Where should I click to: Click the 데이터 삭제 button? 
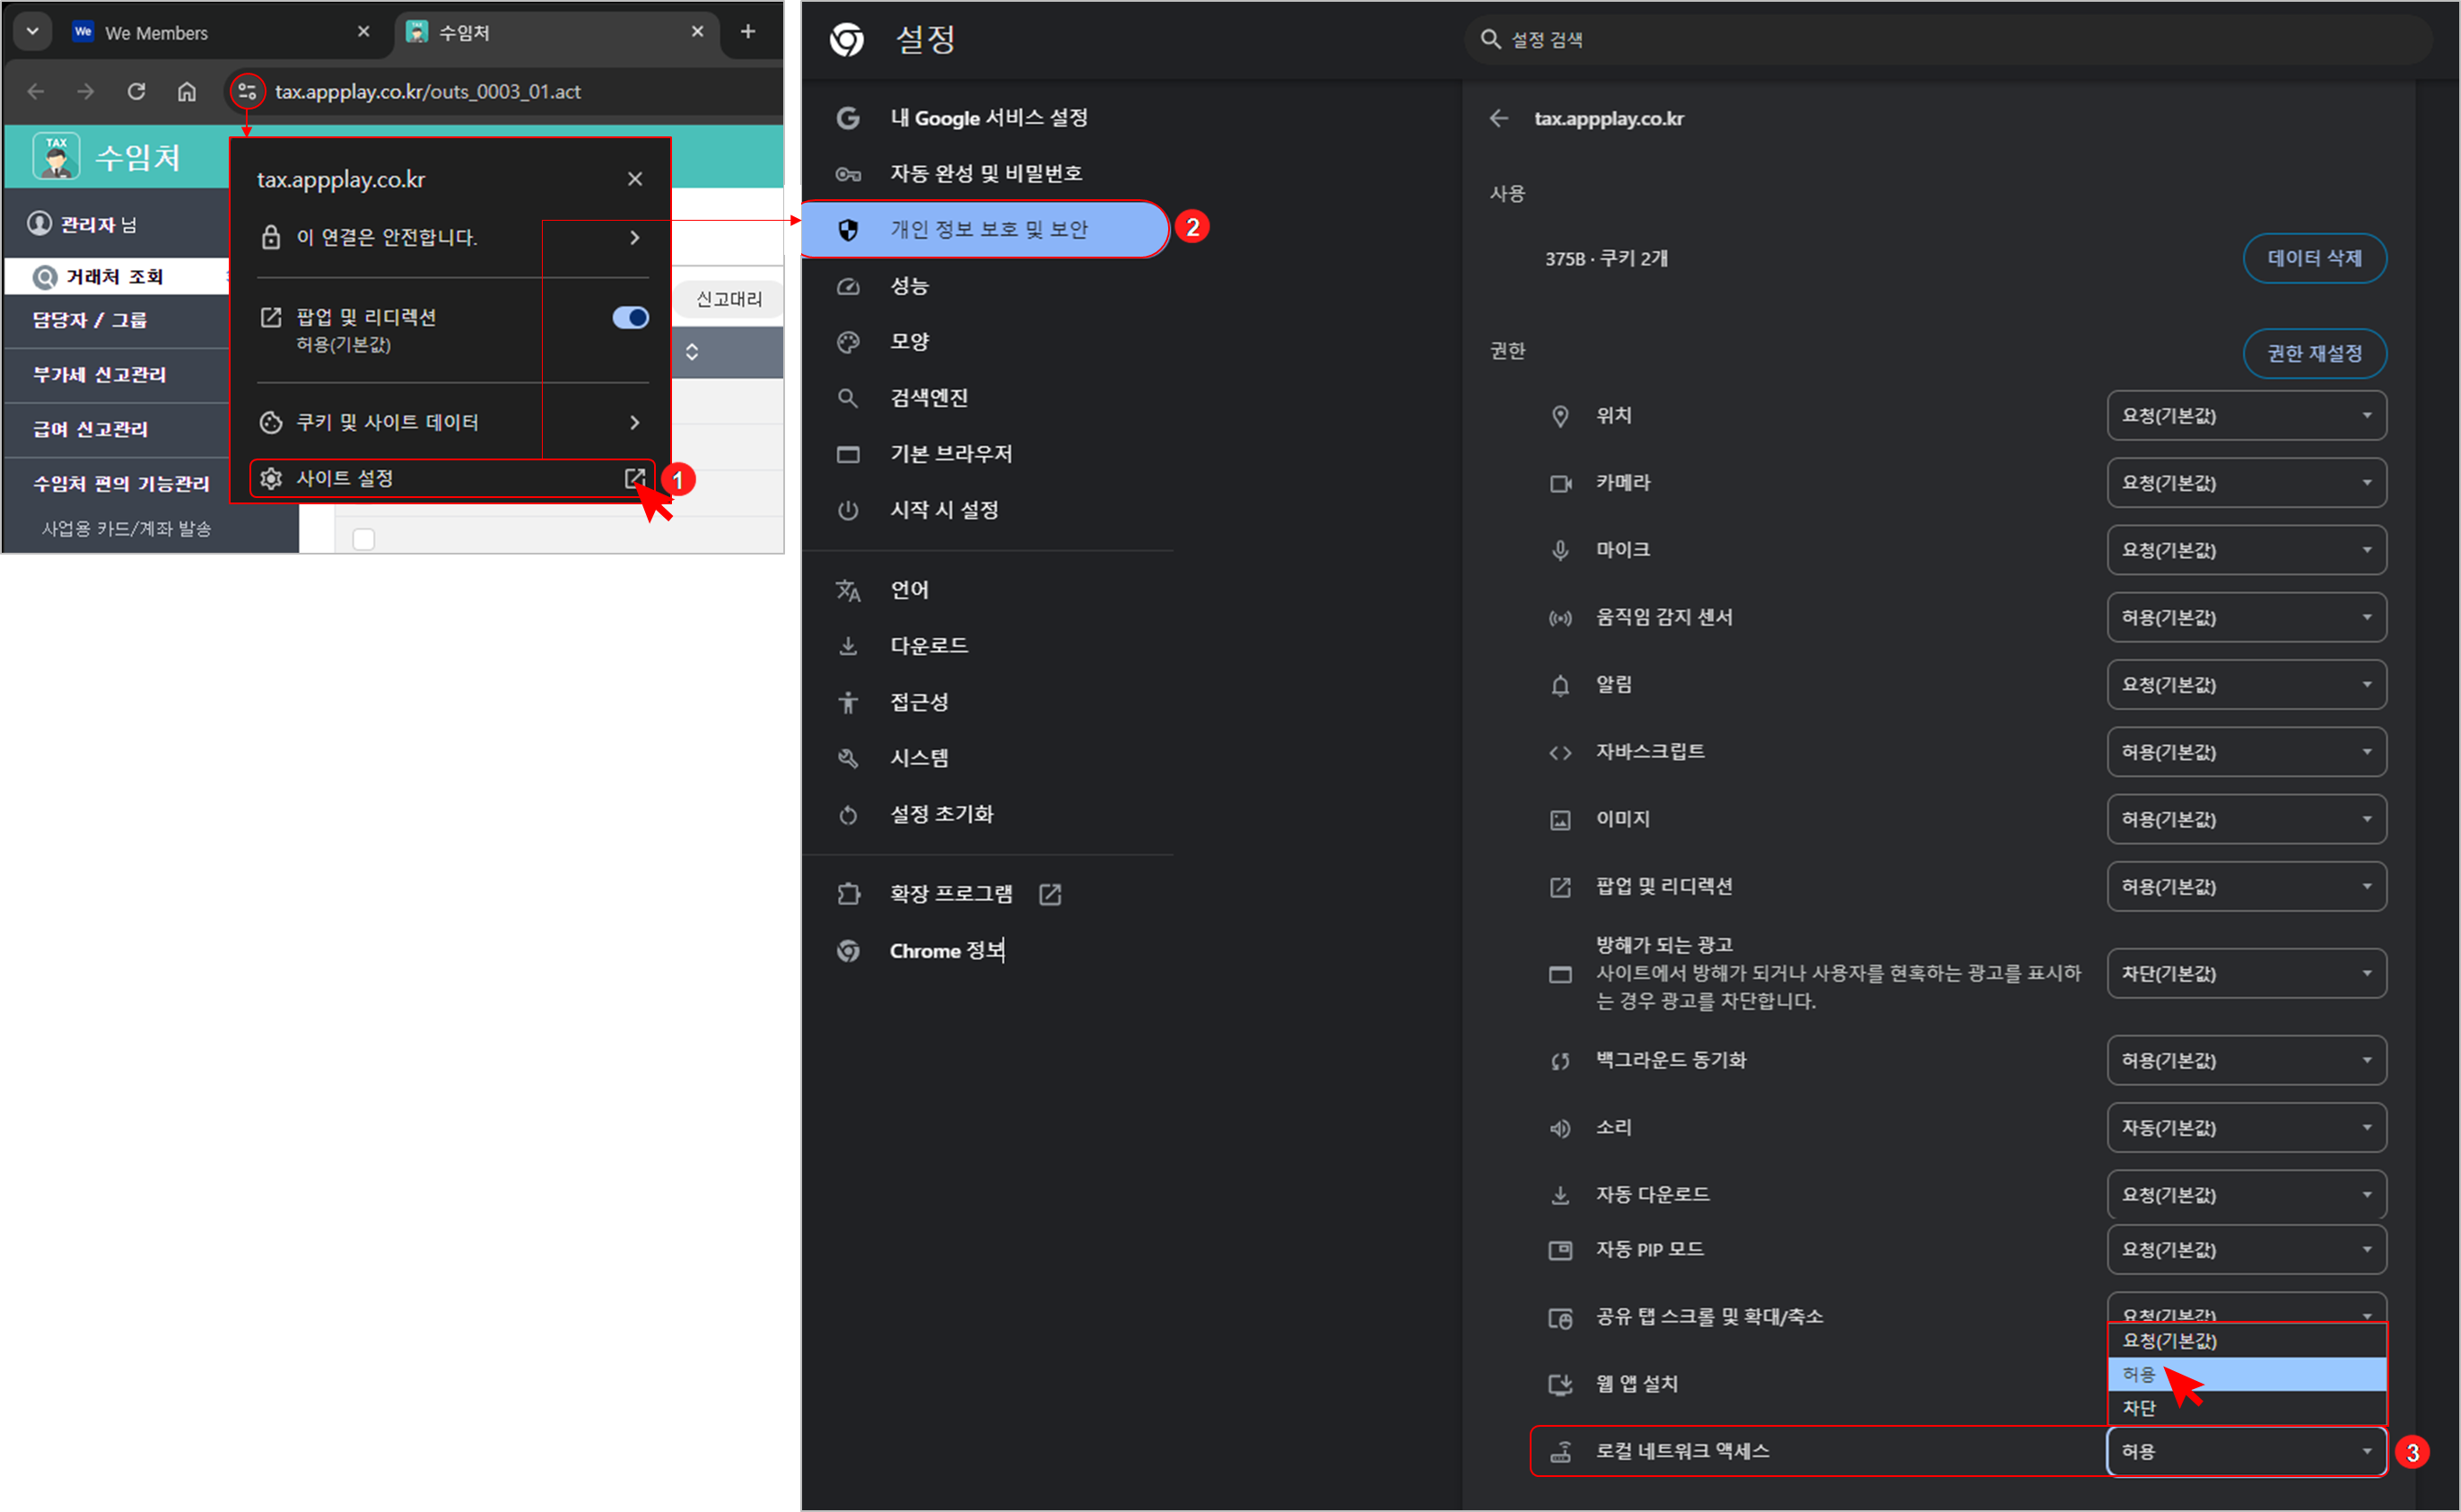pyautogui.click(x=2313, y=259)
